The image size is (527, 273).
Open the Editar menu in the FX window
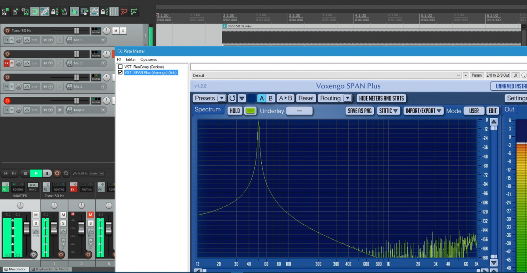131,59
